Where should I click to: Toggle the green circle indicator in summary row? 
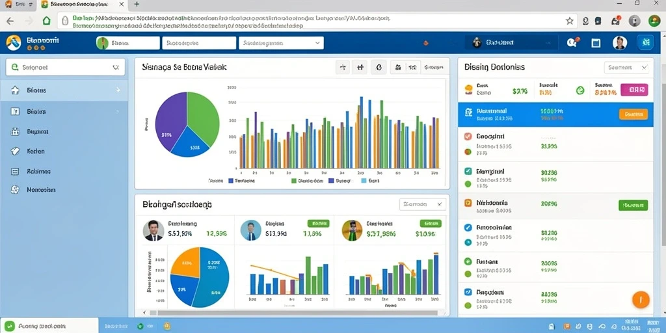579,90
